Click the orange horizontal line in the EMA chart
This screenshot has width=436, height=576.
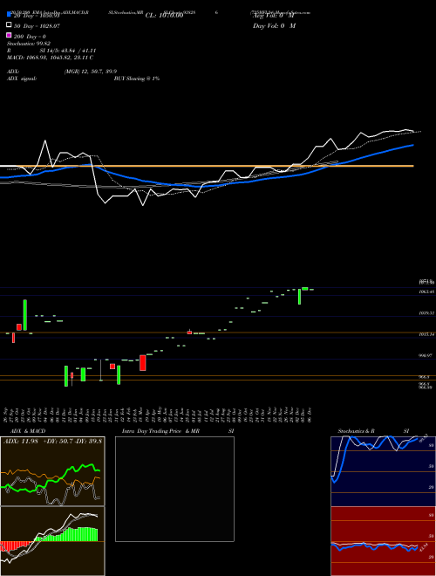click(207, 166)
